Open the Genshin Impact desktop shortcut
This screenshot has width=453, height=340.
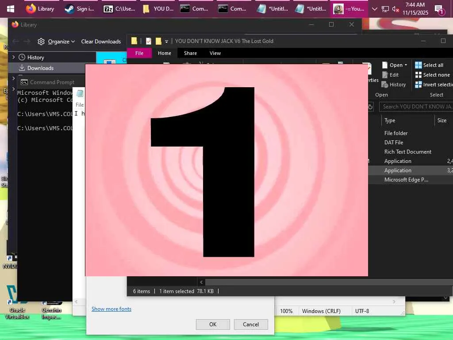point(51,310)
